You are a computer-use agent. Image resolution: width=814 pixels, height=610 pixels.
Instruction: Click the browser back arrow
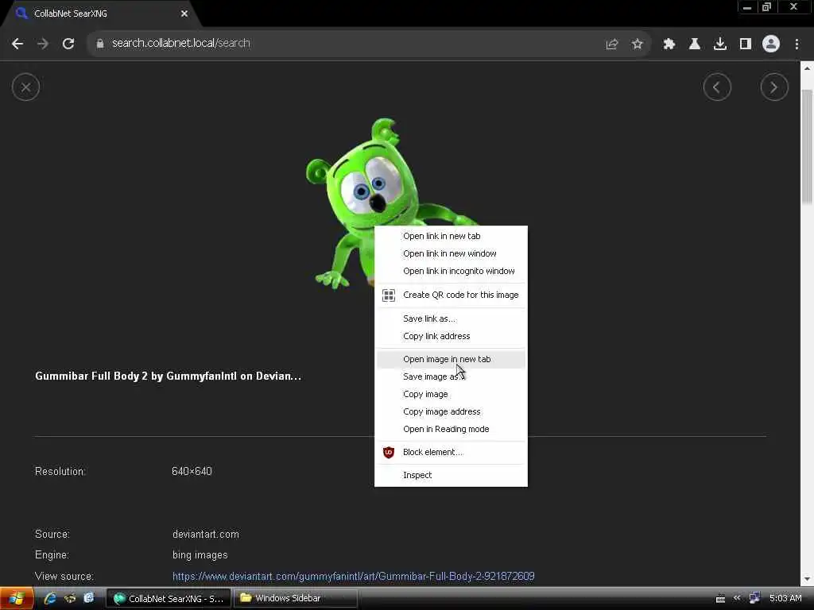(x=17, y=44)
